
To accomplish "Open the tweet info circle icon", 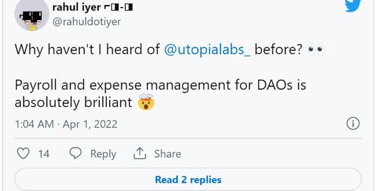I will click(353, 124).
